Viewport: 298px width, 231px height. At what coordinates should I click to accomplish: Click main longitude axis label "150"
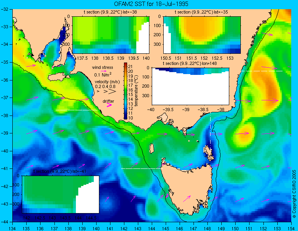tap(235, 229)
